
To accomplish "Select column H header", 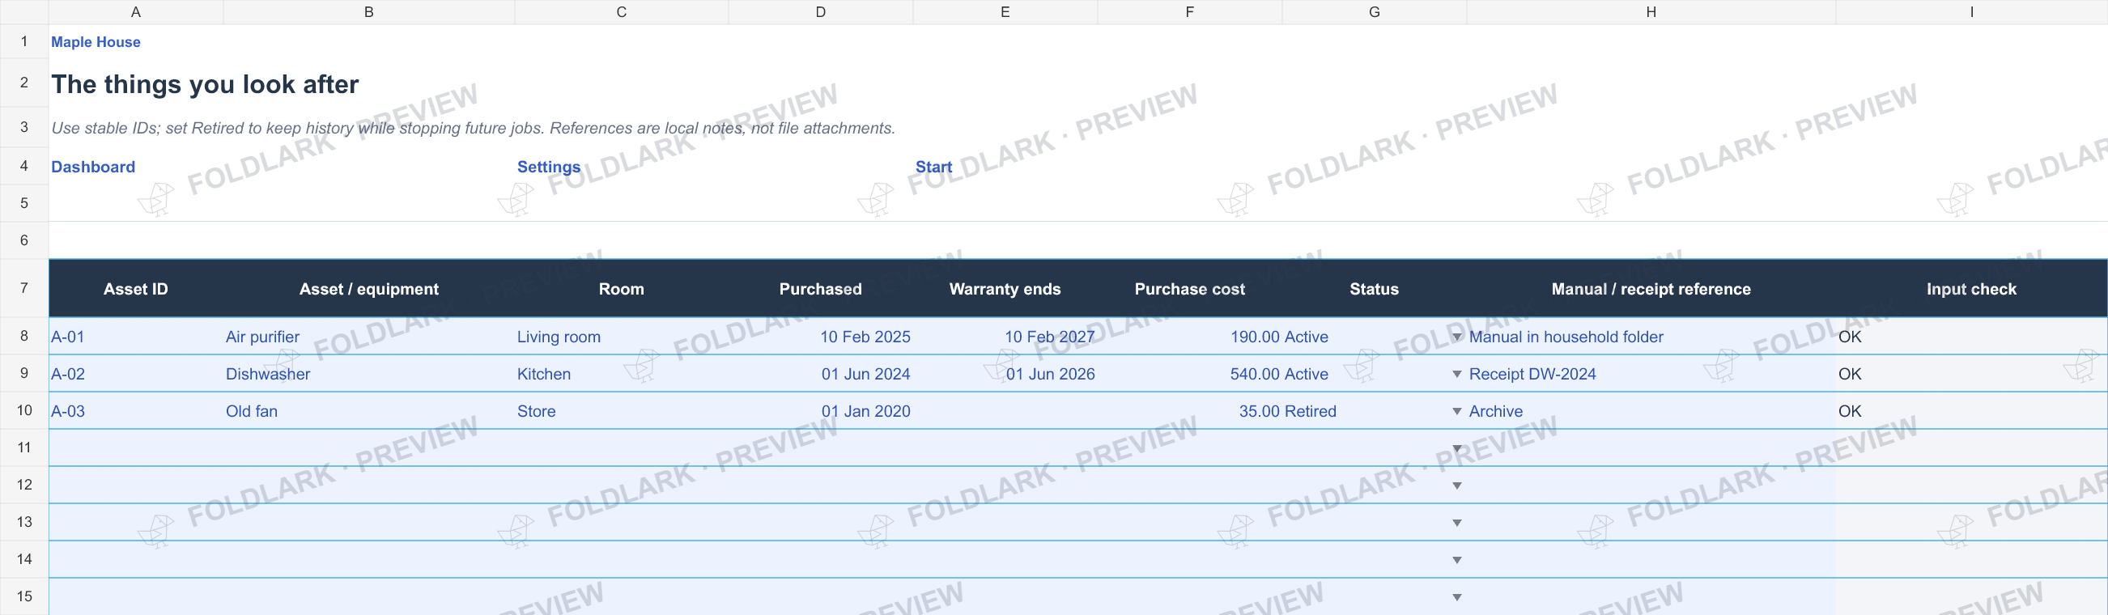I will click(1651, 12).
